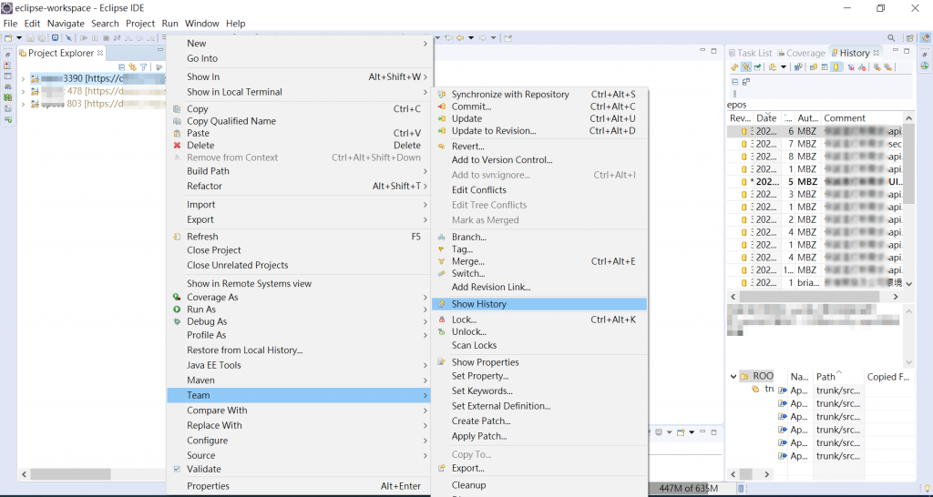Click the Project Explorer tab
Viewport: 933px width, 497px height.
[x=61, y=53]
